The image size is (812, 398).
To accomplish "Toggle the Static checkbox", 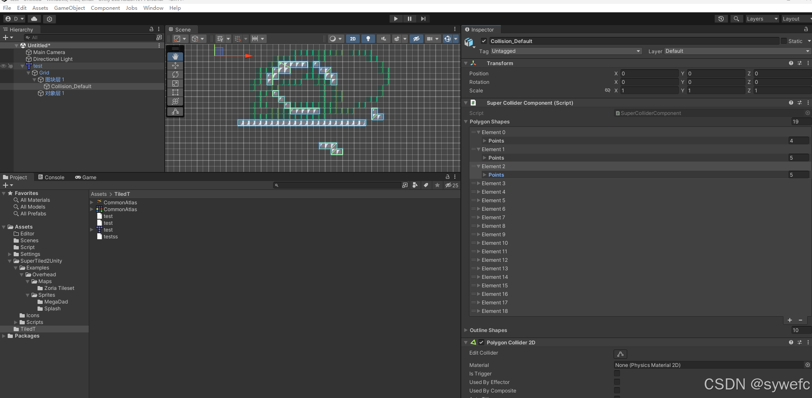I will click(x=784, y=41).
